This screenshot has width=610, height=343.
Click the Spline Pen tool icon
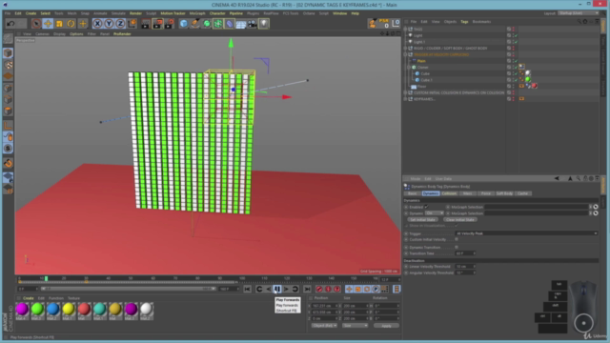(194, 24)
